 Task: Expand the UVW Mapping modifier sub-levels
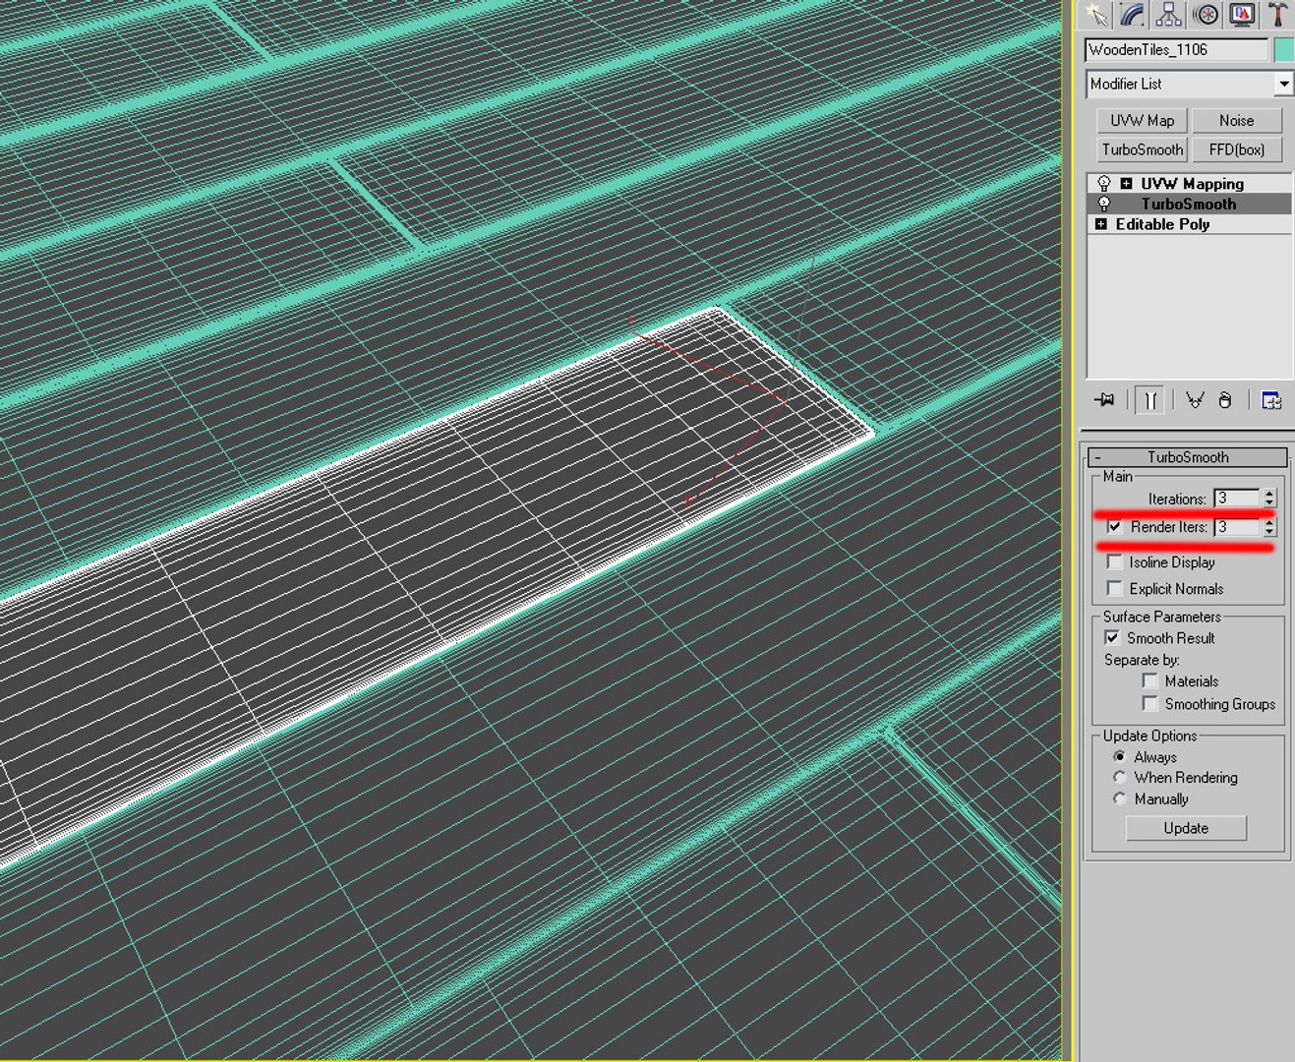click(x=1126, y=184)
